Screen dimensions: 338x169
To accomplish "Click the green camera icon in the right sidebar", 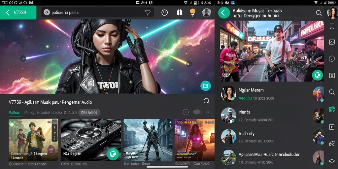I will (x=332, y=110).
